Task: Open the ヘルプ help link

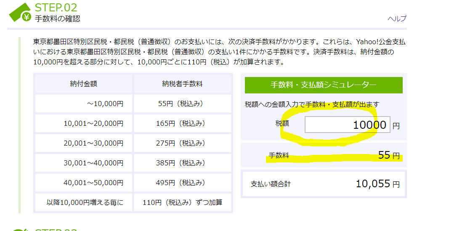Action: (397, 19)
